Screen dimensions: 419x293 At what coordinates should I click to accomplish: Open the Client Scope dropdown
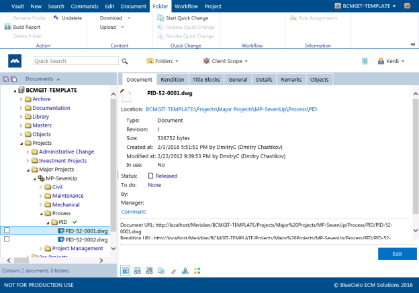click(x=225, y=61)
